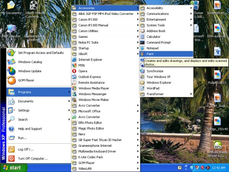Click the Opera browser icon
Screen dimensions: 229x172
tap(74, 71)
